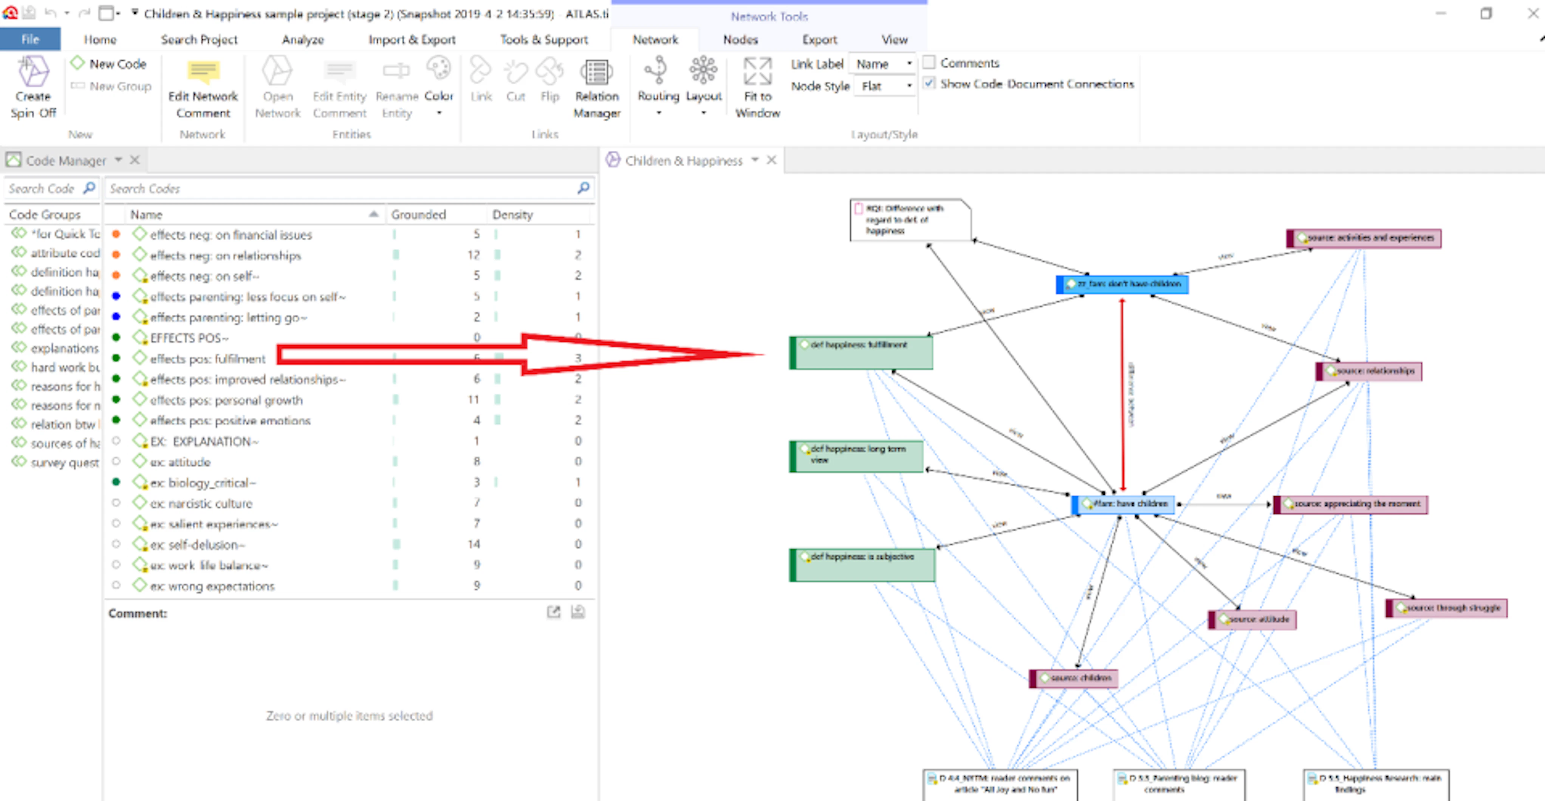The image size is (1545, 801).
Task: Click the Layout icon in ribbon
Action: (x=703, y=71)
